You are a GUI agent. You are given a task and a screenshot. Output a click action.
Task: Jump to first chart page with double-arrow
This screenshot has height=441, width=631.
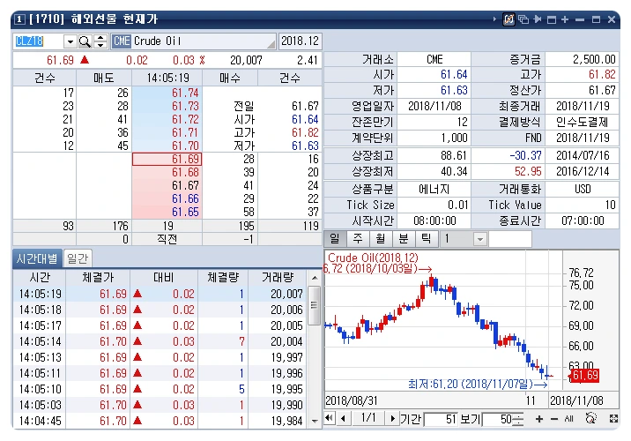[330, 418]
